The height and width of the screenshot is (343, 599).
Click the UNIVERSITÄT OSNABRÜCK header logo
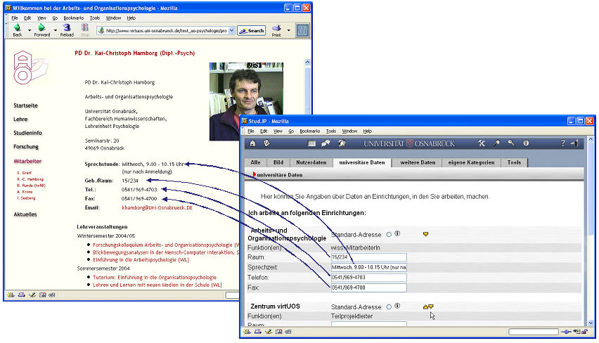(409, 143)
